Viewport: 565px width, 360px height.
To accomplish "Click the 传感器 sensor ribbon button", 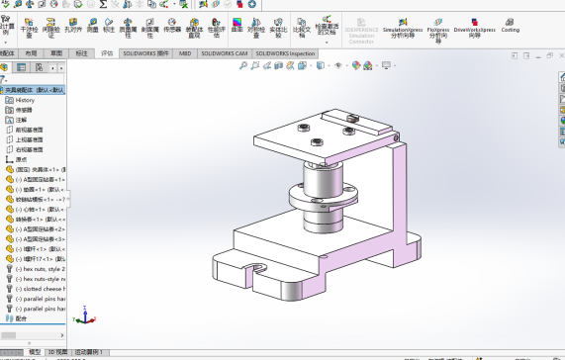I will tap(172, 25).
